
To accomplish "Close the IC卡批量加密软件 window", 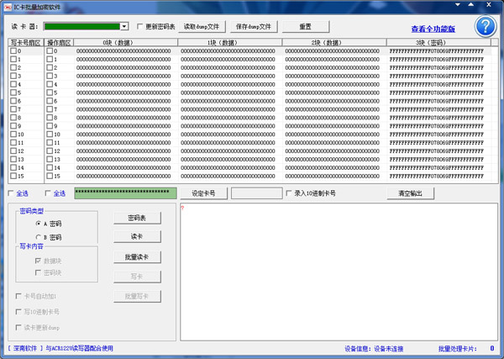I will [x=489, y=5].
